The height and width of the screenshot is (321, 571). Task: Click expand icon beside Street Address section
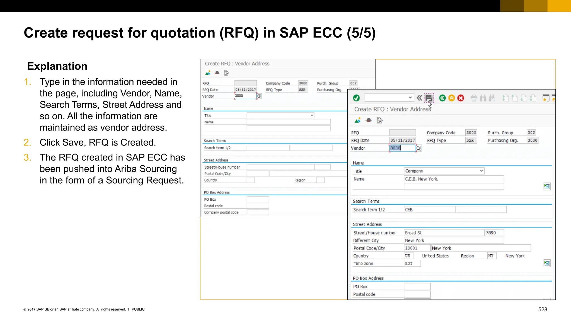(547, 263)
